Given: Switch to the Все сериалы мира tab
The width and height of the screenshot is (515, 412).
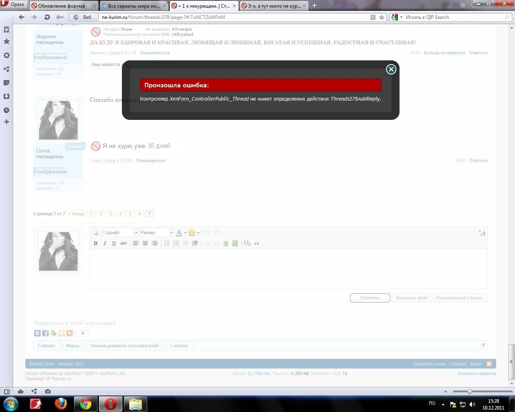Looking at the screenshot, I should pos(134,6).
